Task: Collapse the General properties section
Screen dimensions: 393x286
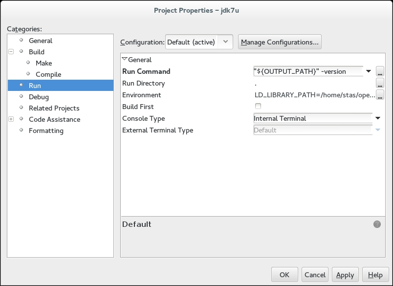Action: [x=125, y=60]
